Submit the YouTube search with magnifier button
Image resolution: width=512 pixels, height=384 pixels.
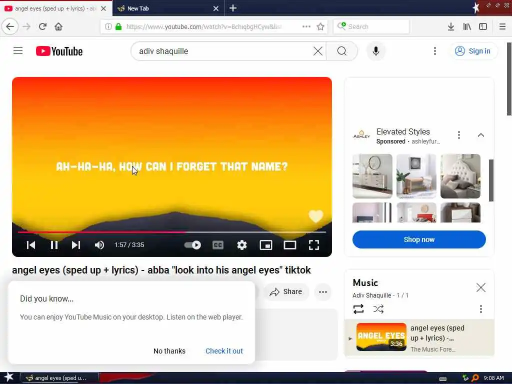(x=342, y=51)
